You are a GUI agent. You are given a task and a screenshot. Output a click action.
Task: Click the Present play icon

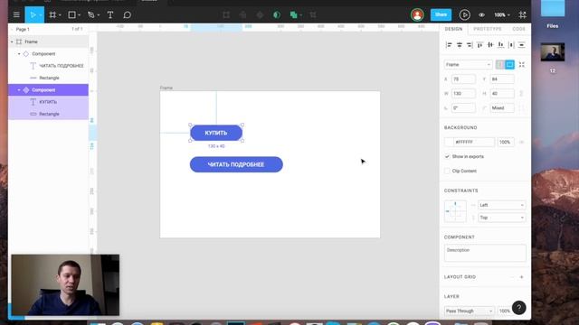(464, 14)
